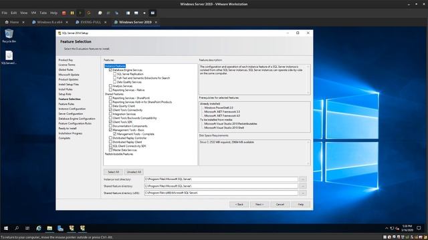Open the File menu
Image resolution: width=428 pixels, height=240 pixels.
click(5, 13)
